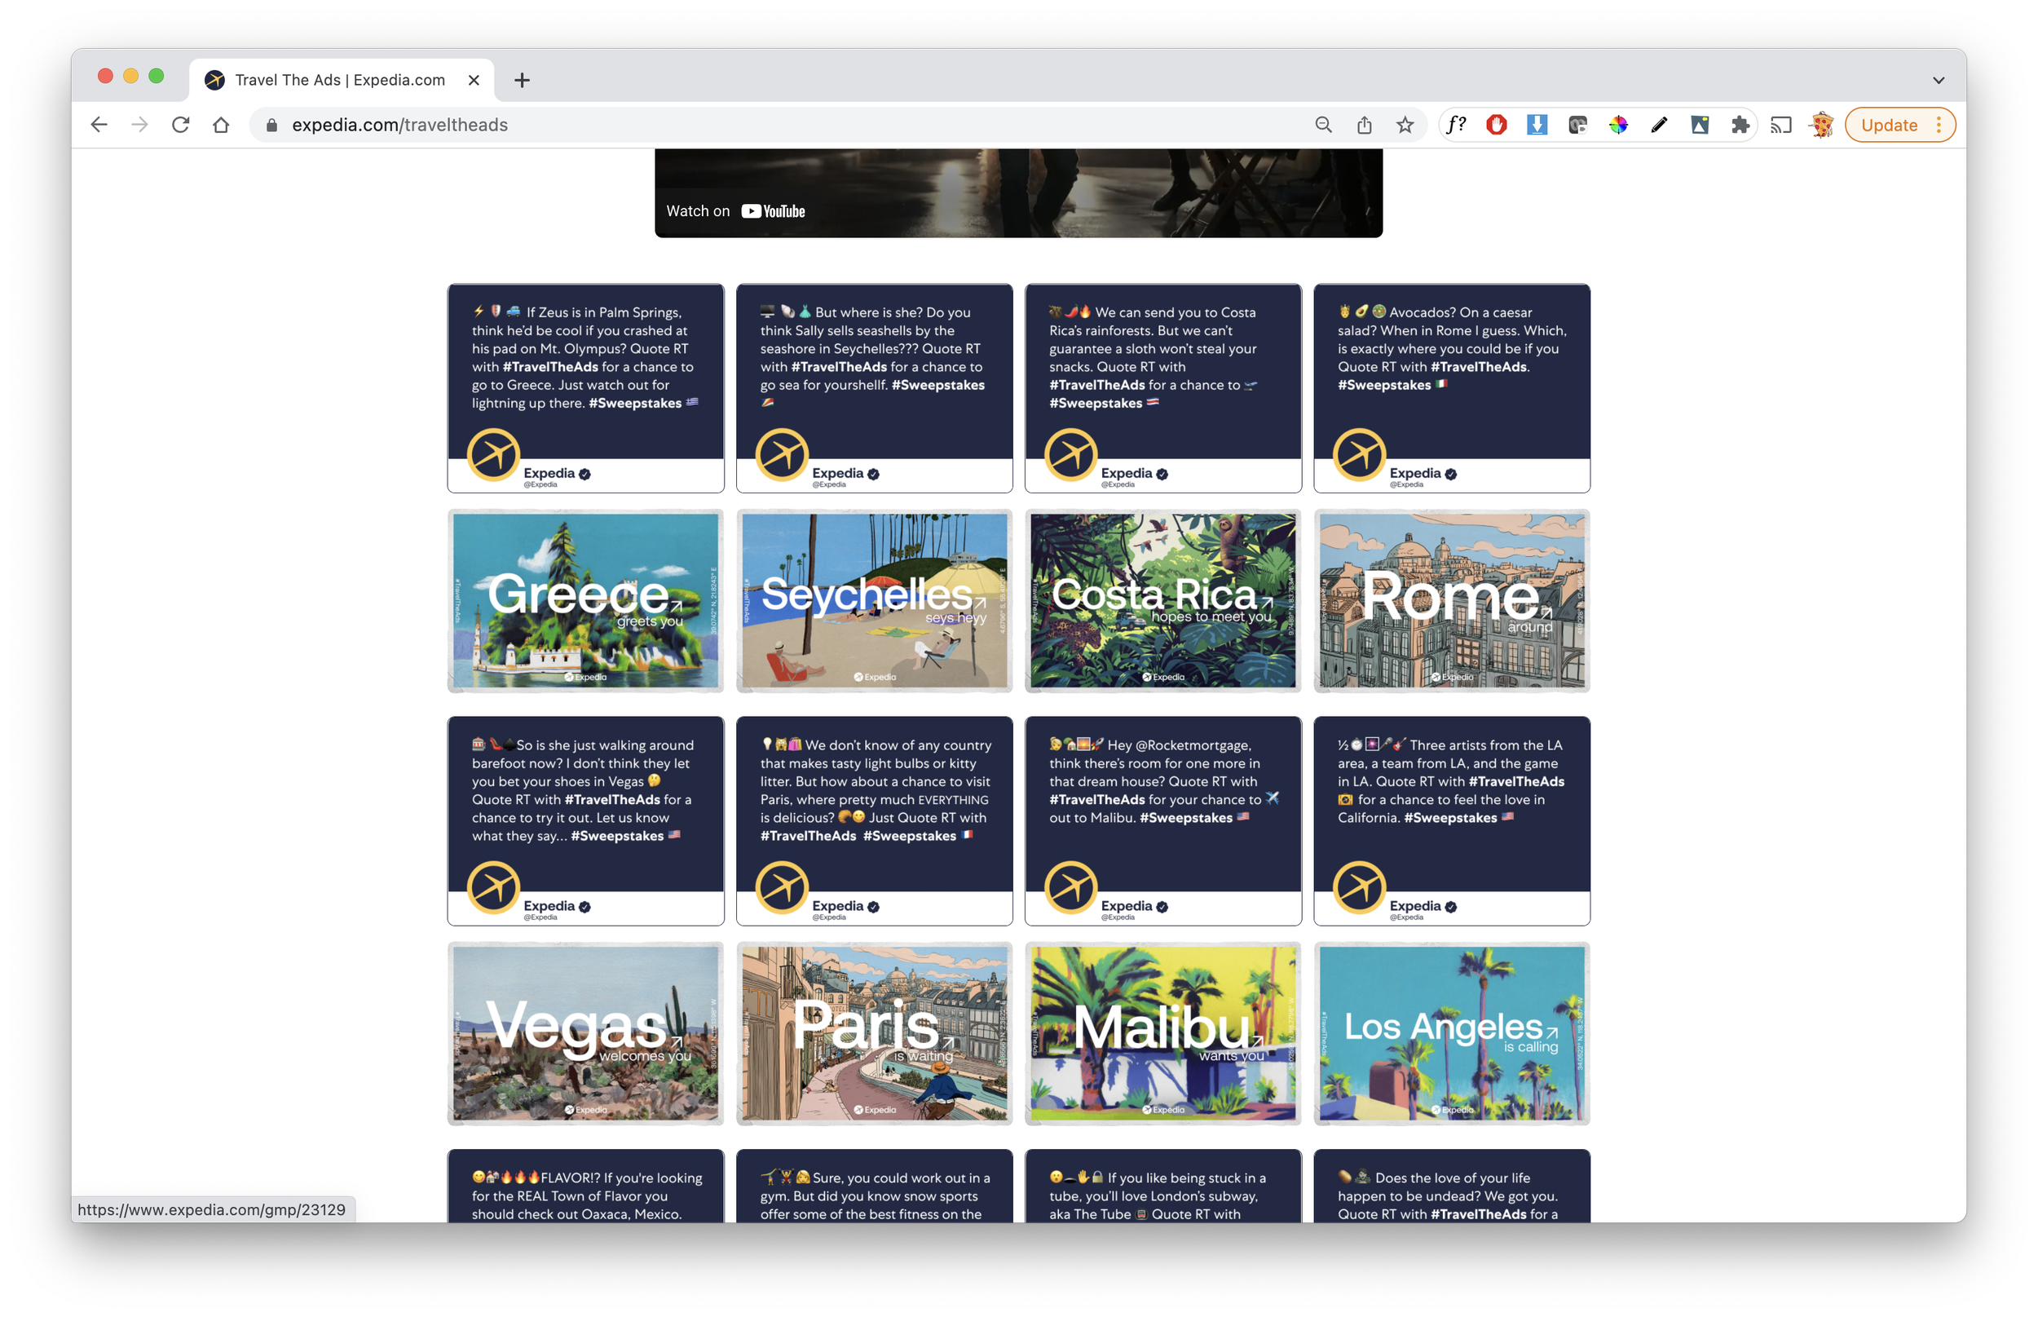2038x1317 pixels.
Task: Open the snow sports fitness tweet
Action: [875, 1187]
